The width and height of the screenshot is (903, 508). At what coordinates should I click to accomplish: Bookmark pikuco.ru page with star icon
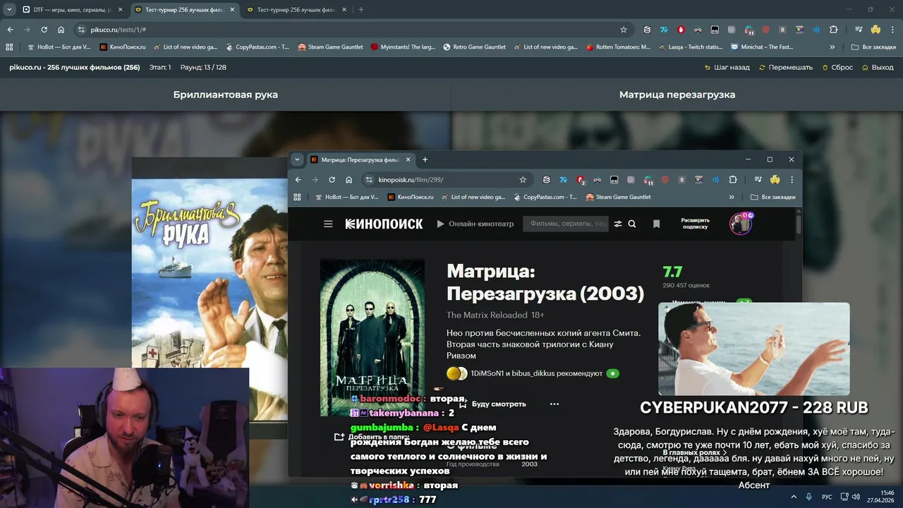point(624,30)
